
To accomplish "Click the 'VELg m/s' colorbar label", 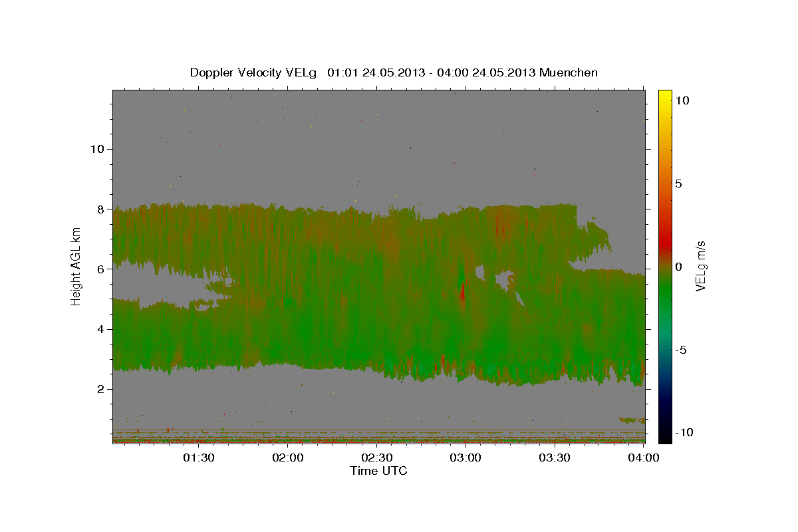I will 701,266.
